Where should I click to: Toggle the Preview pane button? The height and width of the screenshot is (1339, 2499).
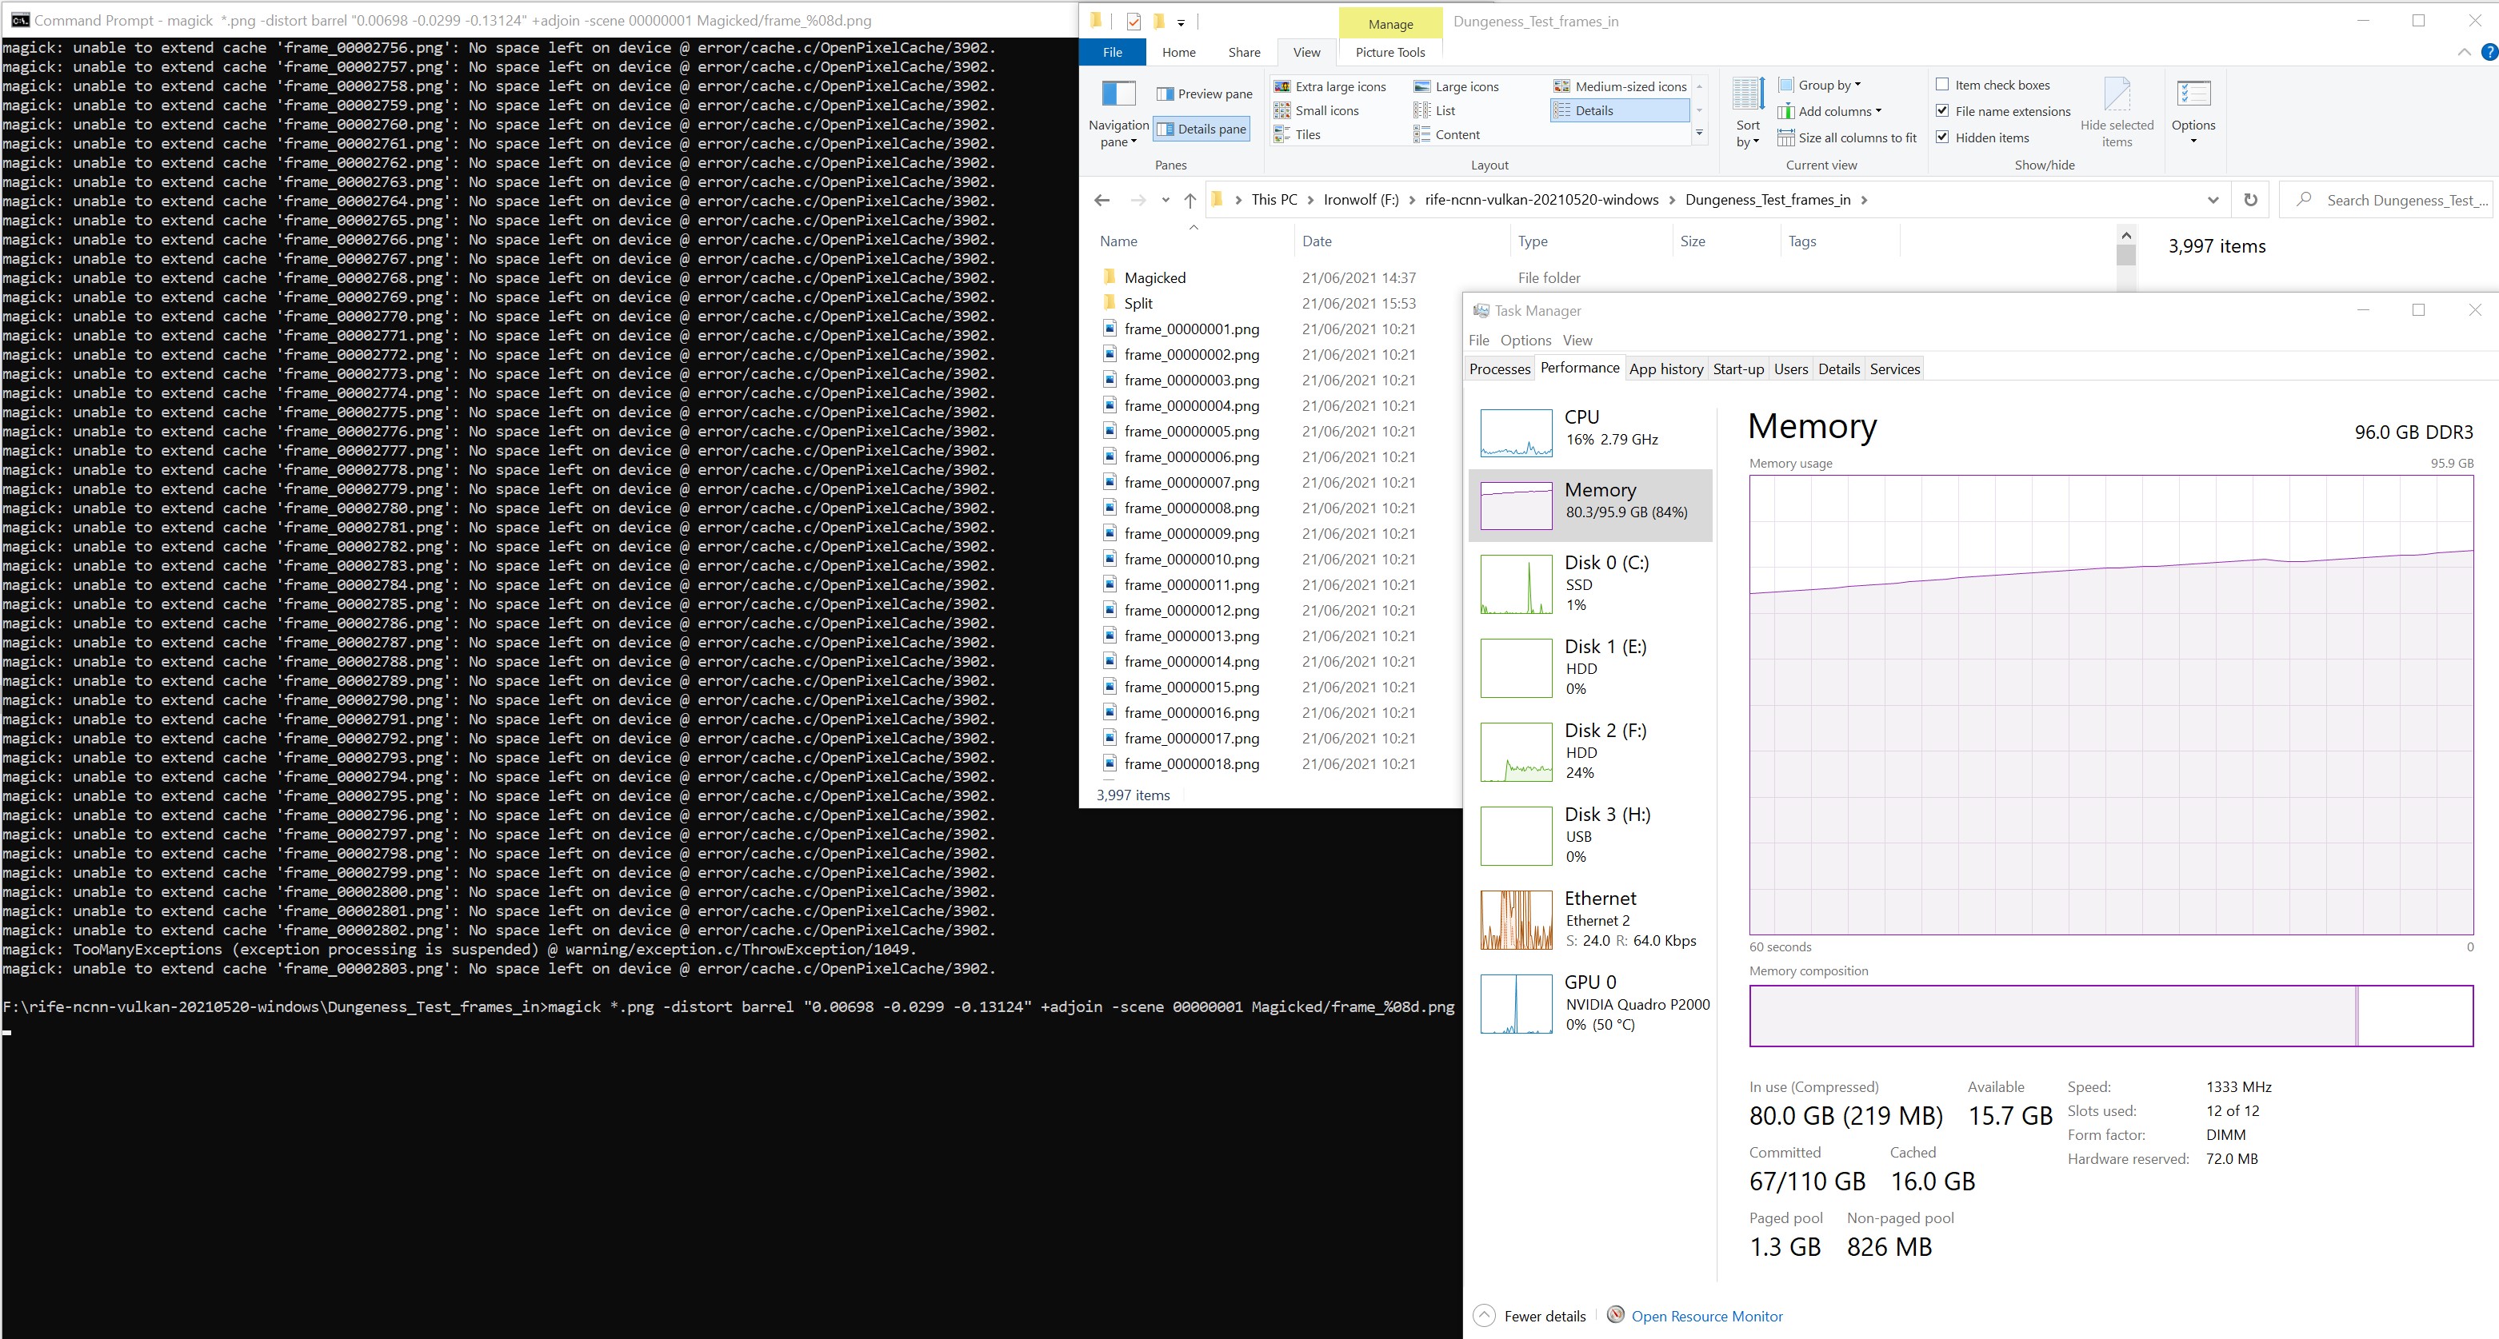[x=1204, y=94]
